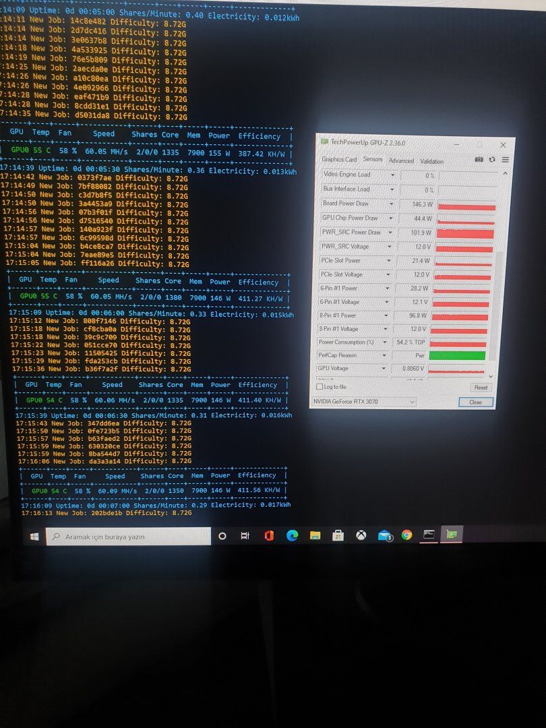The image size is (546, 728).
Task: Click the GPU-Z refresh icon
Action: click(492, 159)
